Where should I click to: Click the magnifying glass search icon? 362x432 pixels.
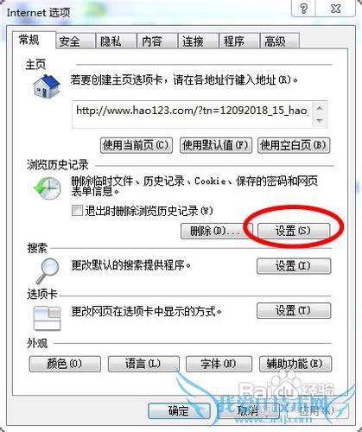(x=48, y=270)
